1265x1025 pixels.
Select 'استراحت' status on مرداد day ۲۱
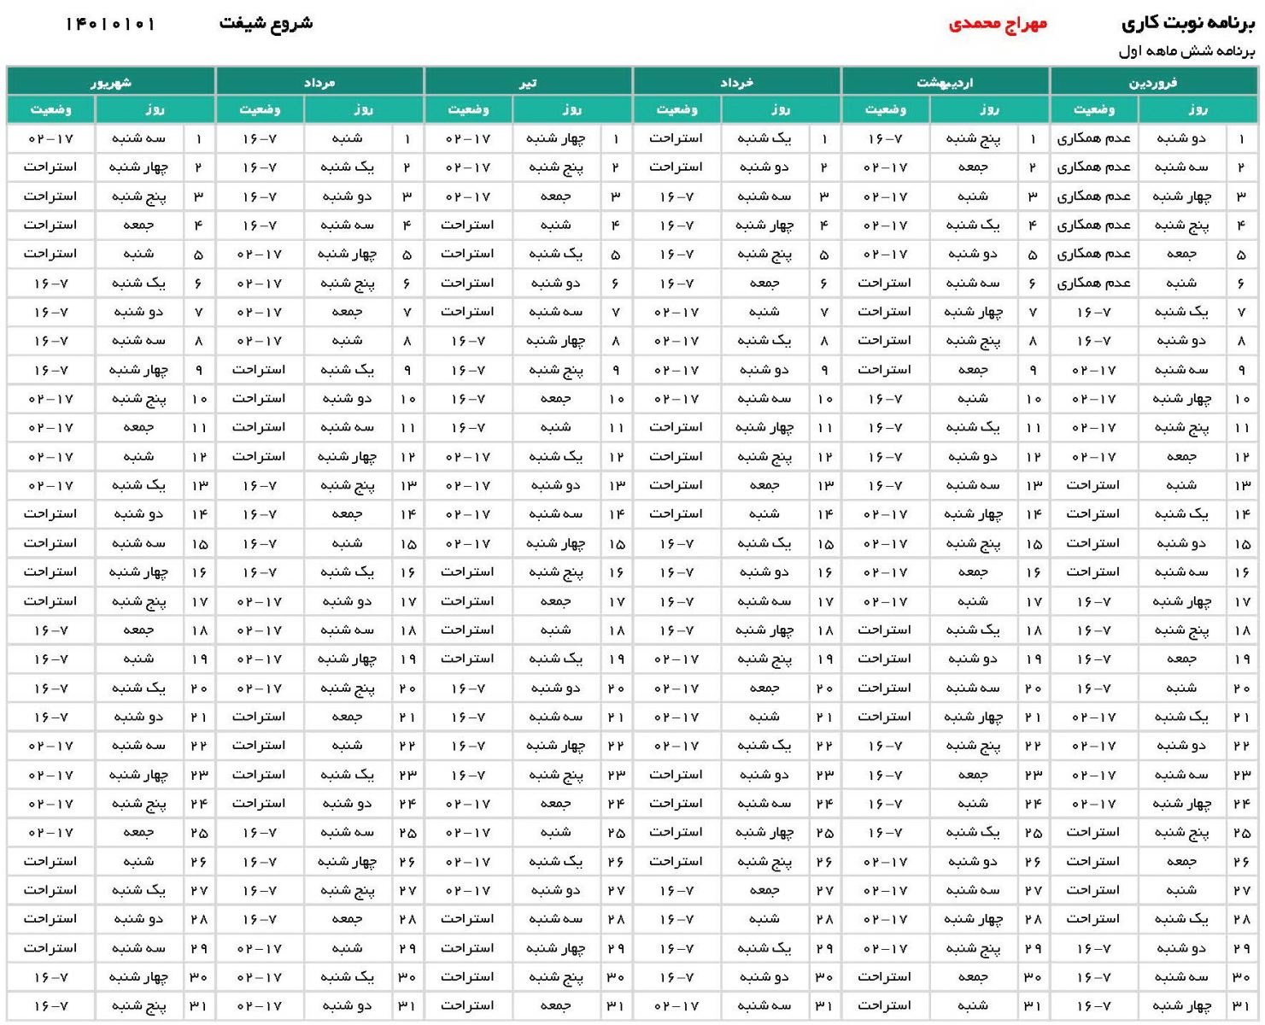(260, 717)
